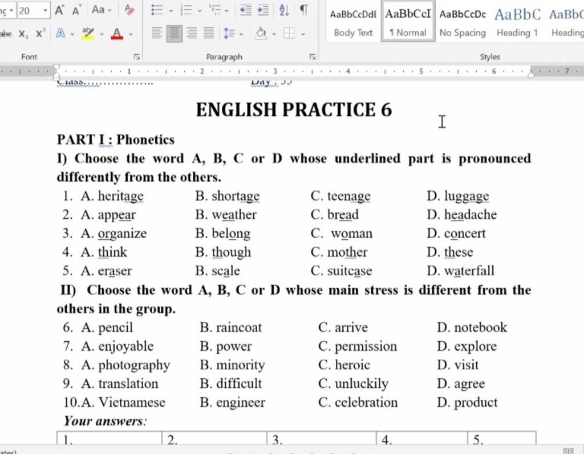584x454 pixels.
Task: Click option D. these
Action: (x=450, y=252)
